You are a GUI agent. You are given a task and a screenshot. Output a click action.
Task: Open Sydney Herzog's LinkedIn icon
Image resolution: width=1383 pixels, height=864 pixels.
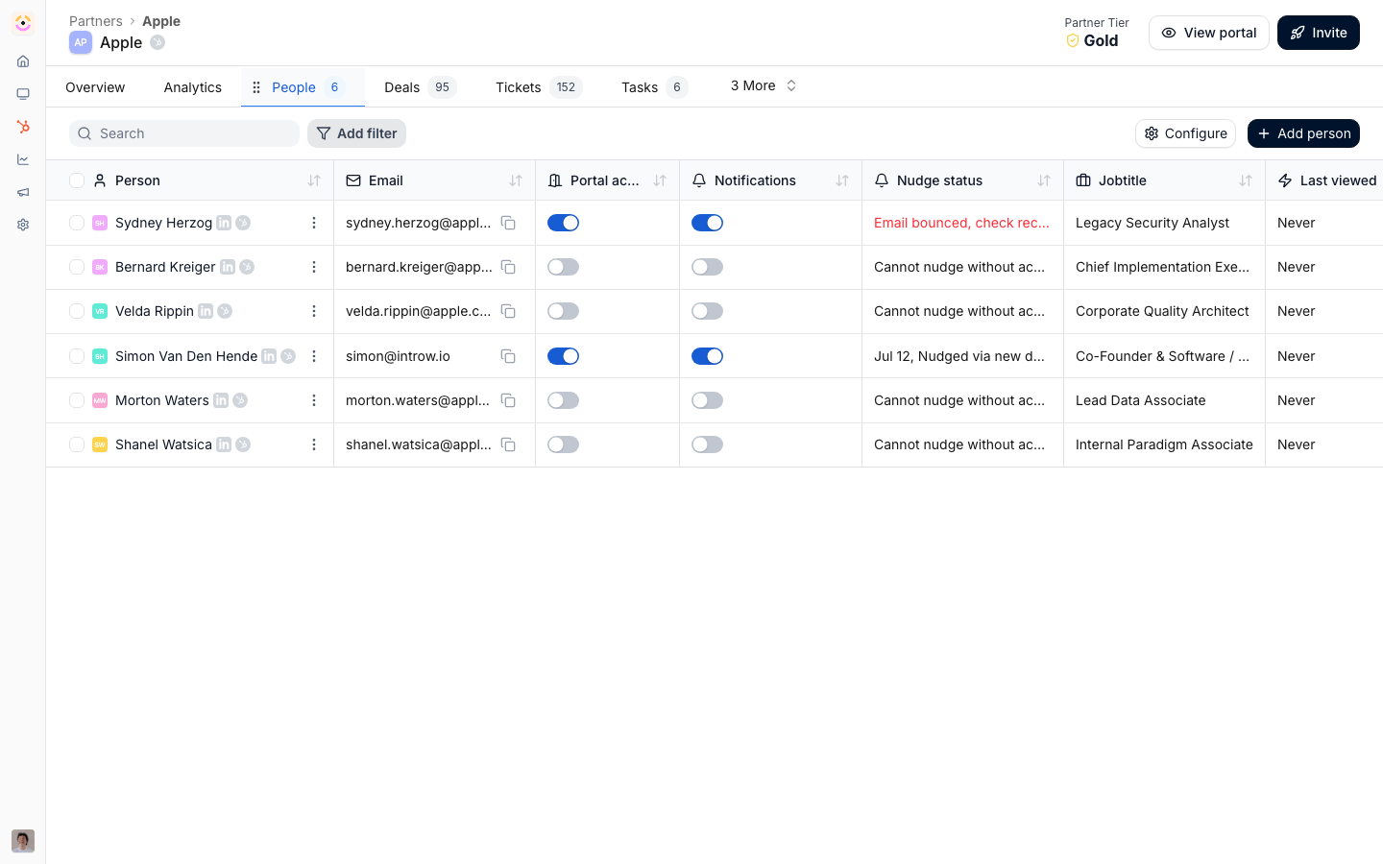[x=224, y=223]
